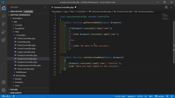The width and height of the screenshot is (175, 98).
Task: Change end of line sequence LF
Action: click(146, 96)
